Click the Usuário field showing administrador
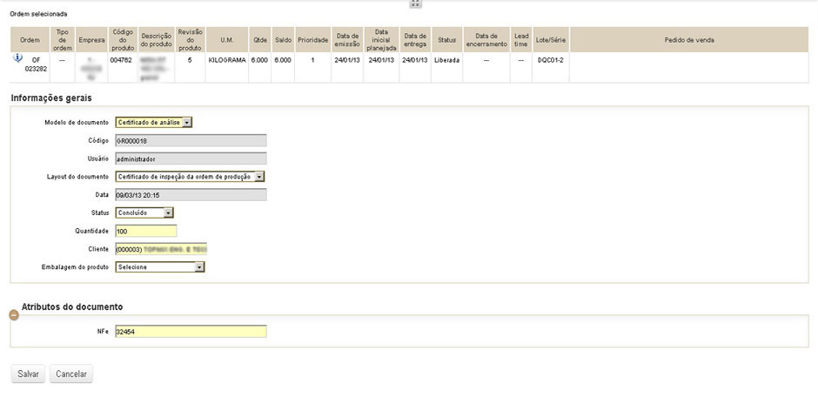The width and height of the screenshot is (818, 418). 191,158
